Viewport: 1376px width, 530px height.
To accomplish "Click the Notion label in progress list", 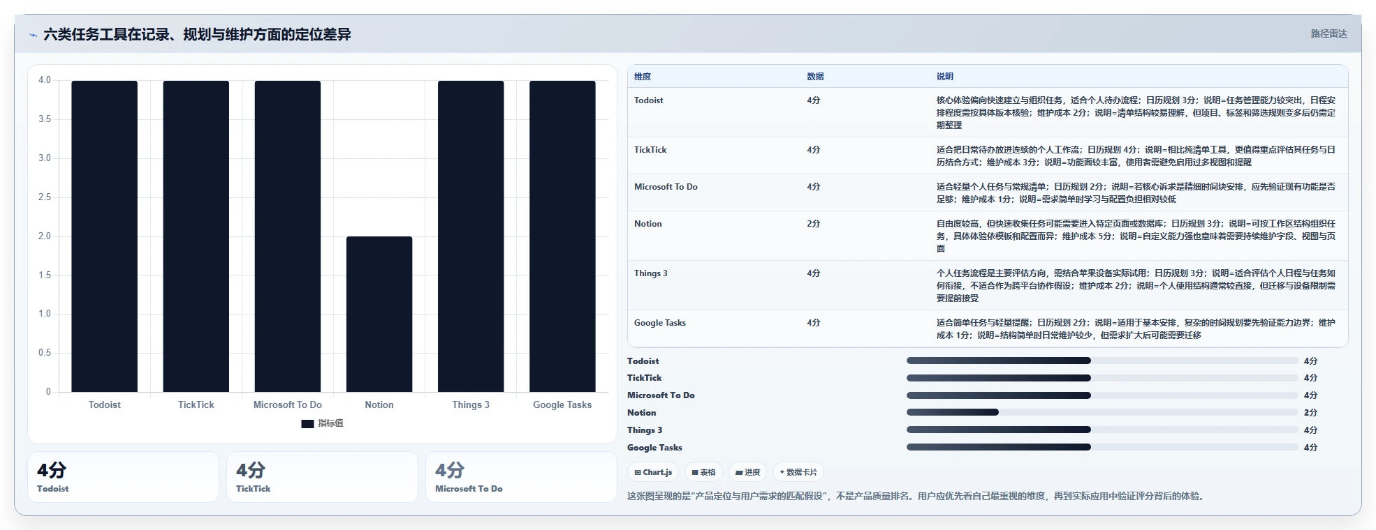I will 642,413.
